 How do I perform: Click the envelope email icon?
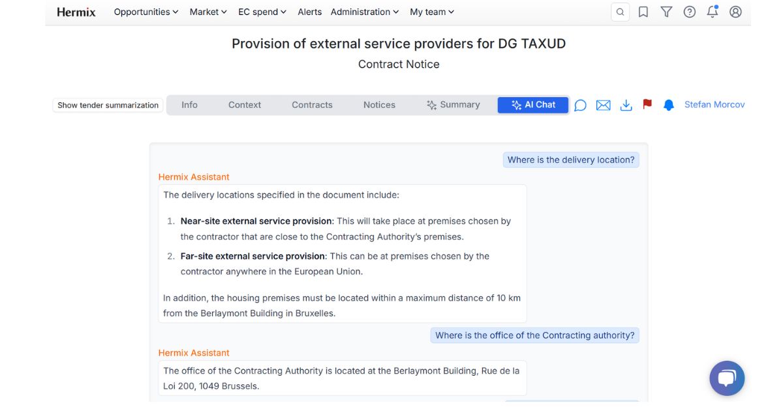[x=603, y=105]
